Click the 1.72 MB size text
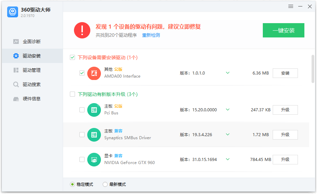Viewport: 317px width, 194px height. [x=261, y=135]
